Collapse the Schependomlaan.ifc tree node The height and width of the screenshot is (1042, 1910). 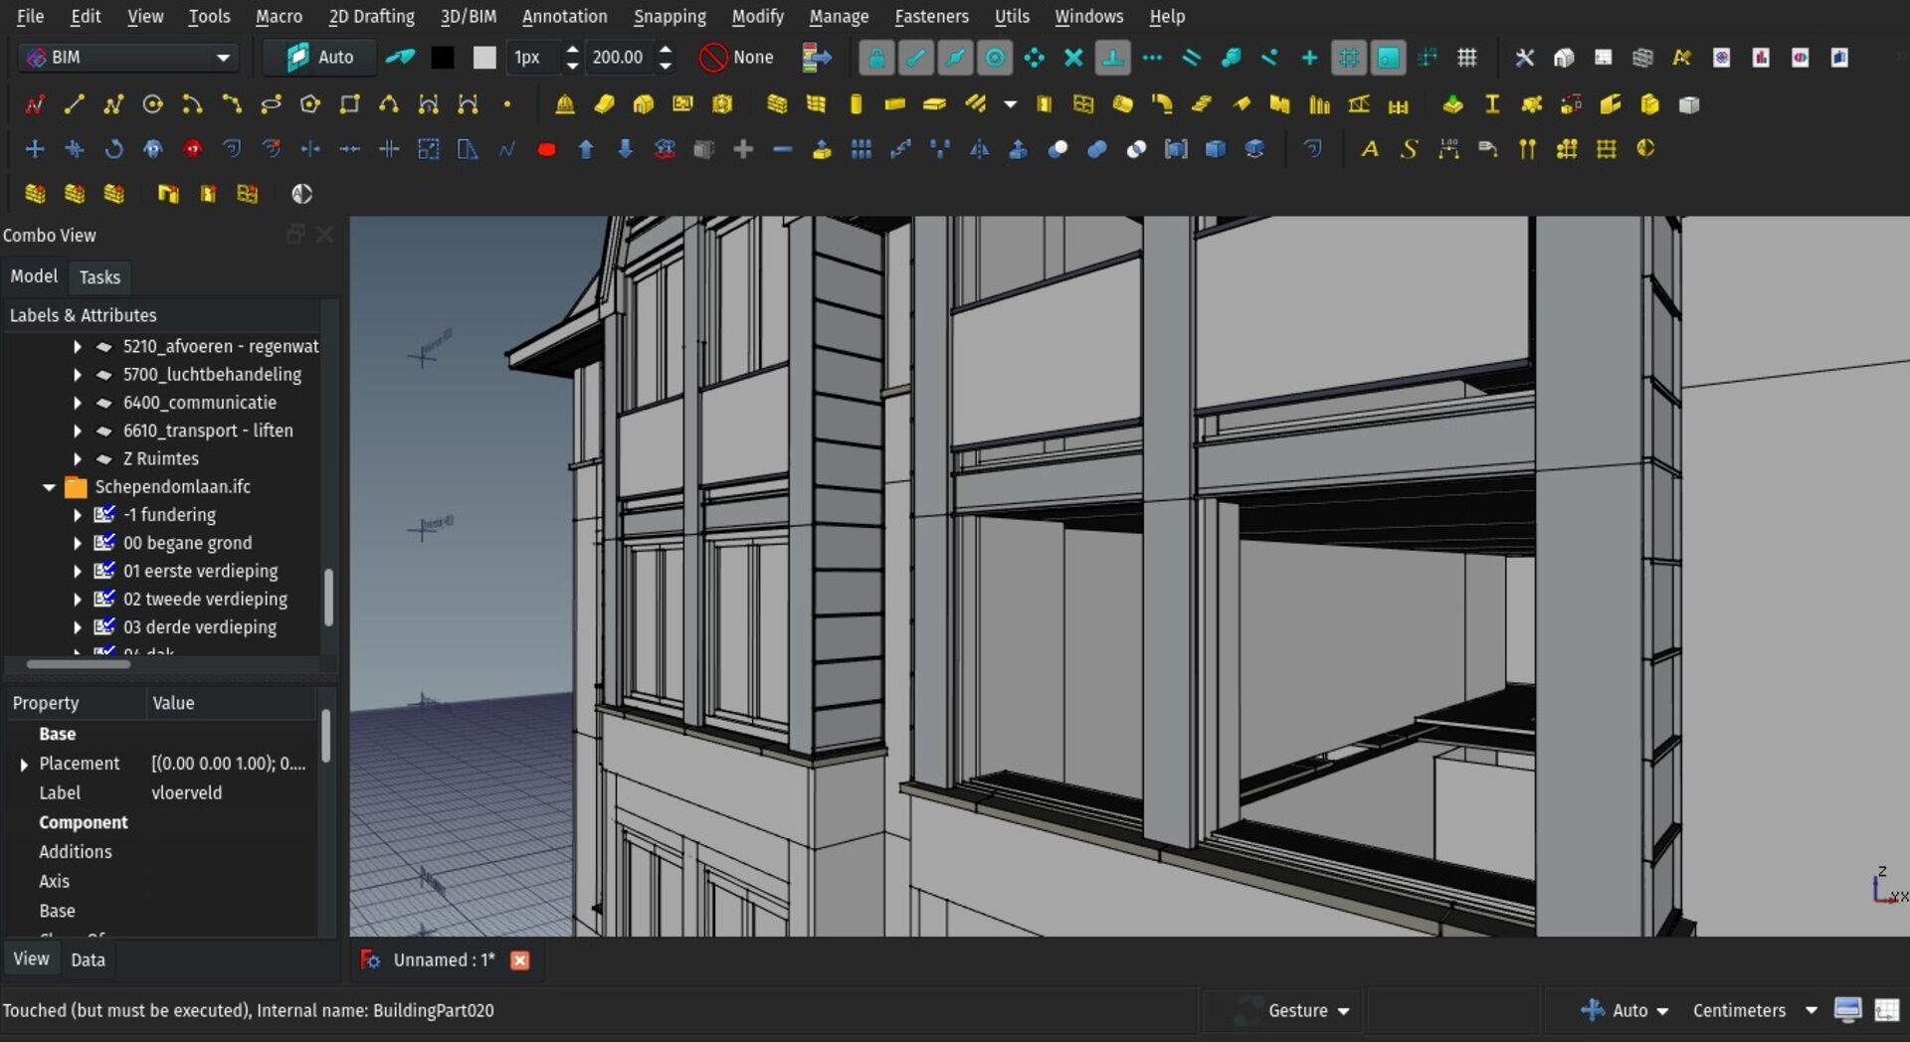(x=49, y=487)
